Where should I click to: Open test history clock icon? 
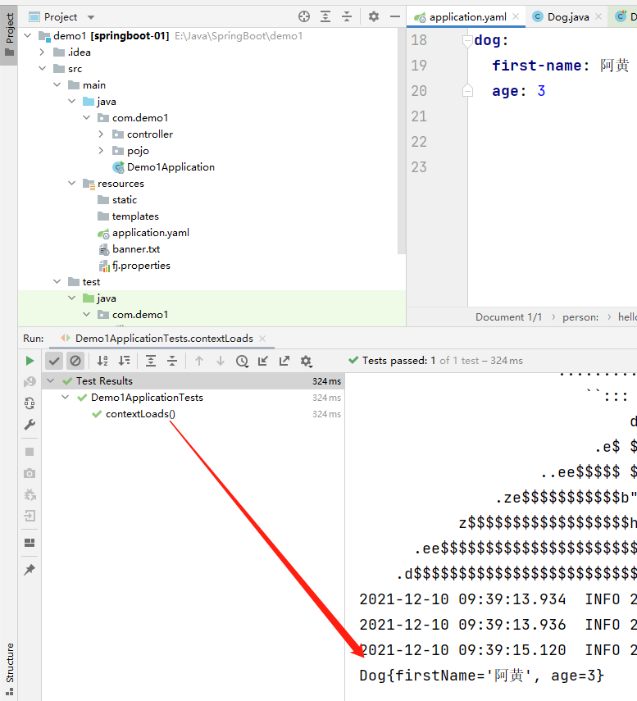[x=242, y=361]
